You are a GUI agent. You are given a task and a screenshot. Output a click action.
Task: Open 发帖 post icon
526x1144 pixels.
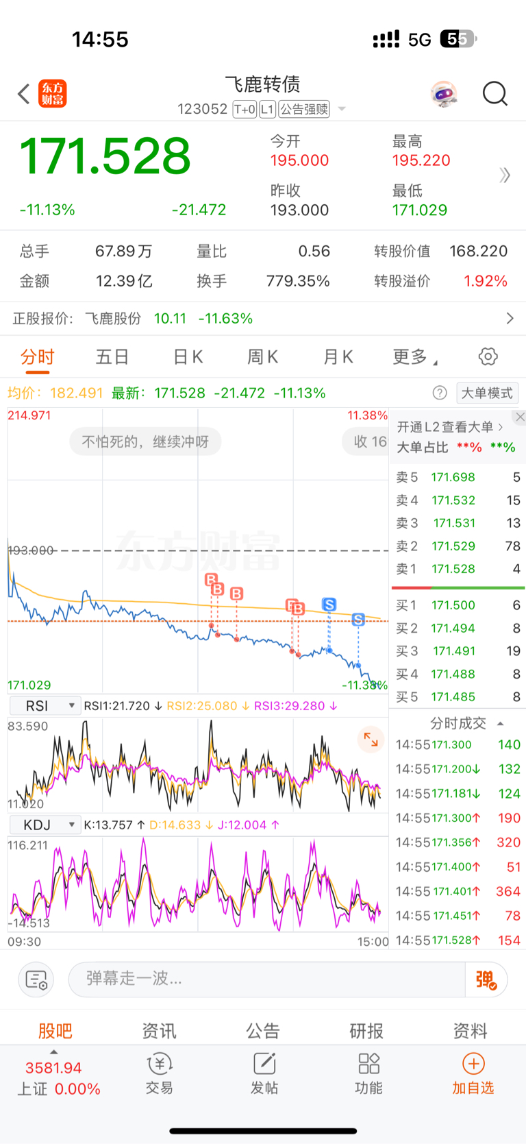tap(264, 1074)
